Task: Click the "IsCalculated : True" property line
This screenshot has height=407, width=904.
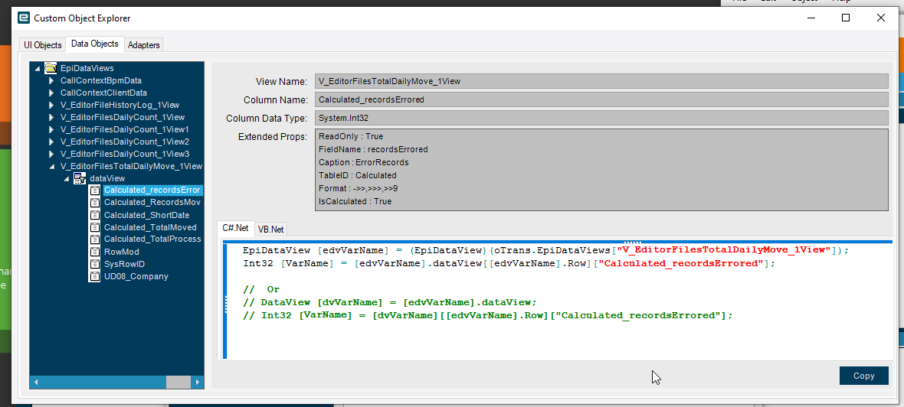Action: pos(355,201)
